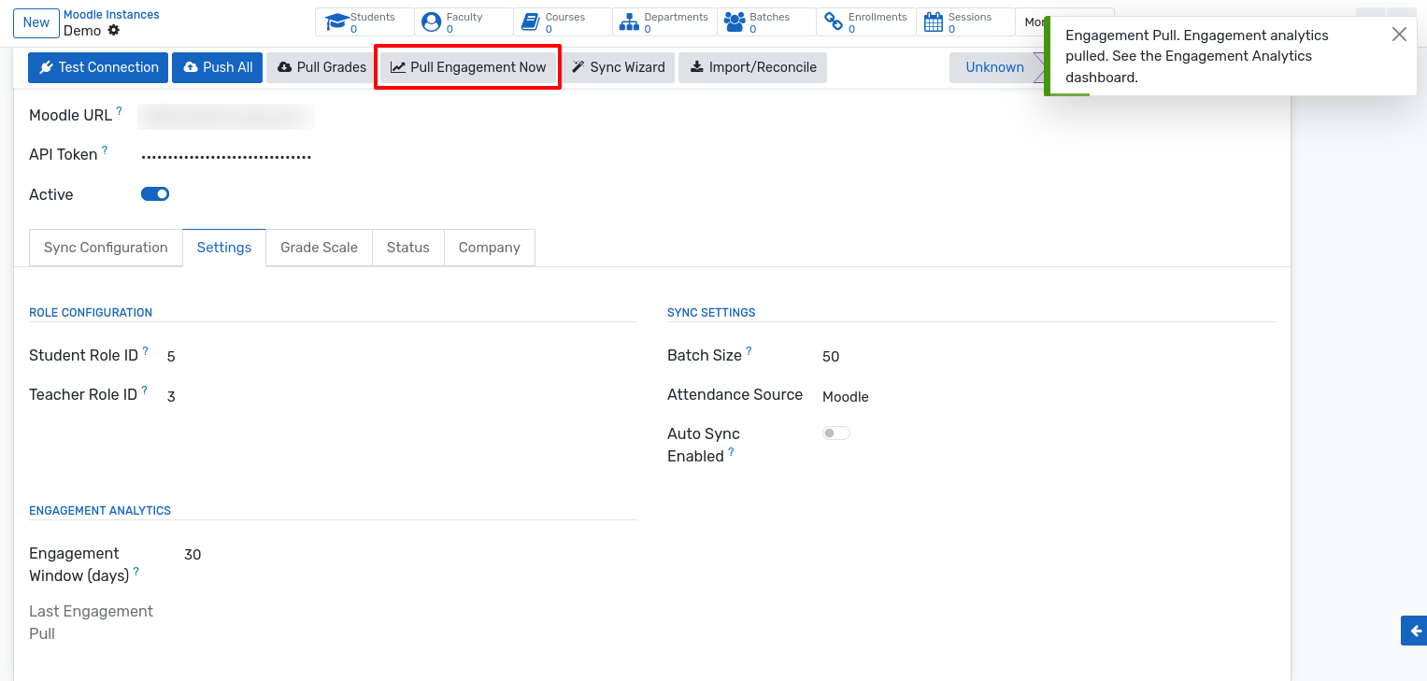Open the Enrollments stat button
The image size is (1427, 681).
(866, 22)
